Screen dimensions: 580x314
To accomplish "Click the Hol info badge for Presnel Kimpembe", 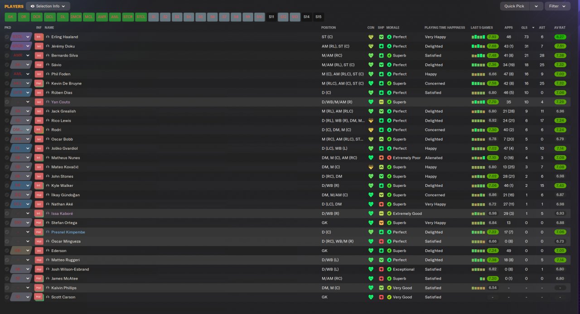I will pos(39,232).
